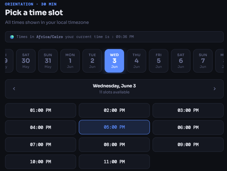Choose Monday June 1 date
227x171 pixels.
tap(70, 61)
